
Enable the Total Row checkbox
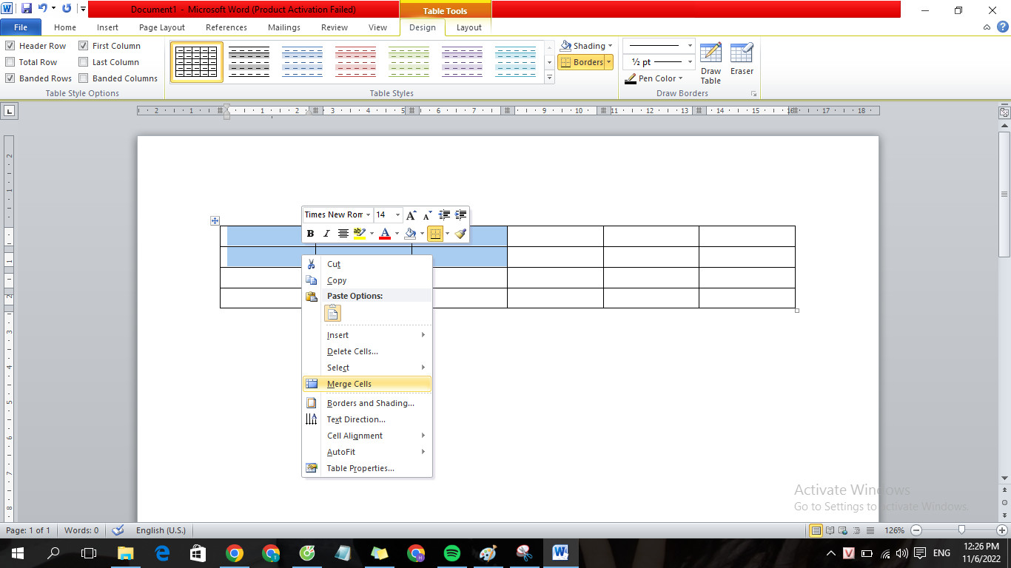coord(10,62)
